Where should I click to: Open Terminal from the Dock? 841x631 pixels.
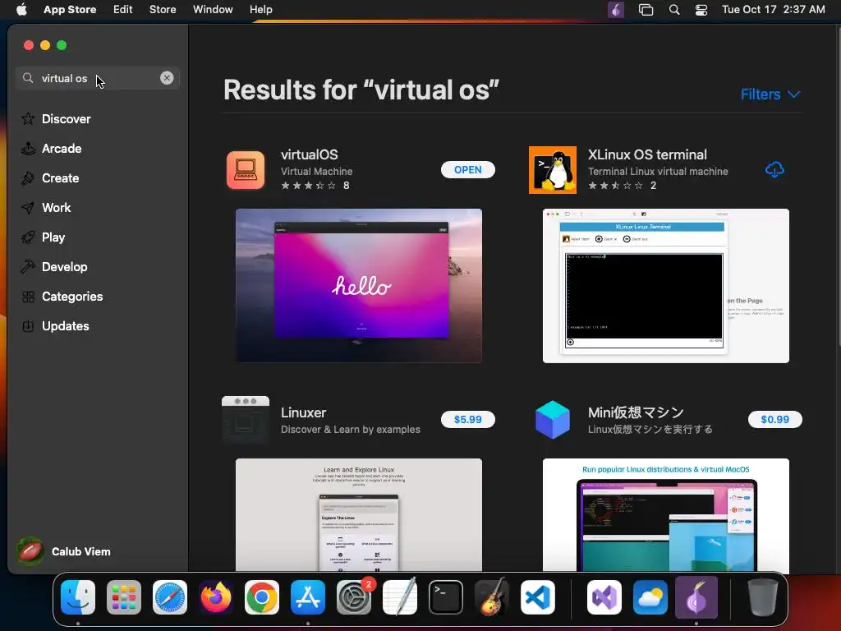pyautogui.click(x=446, y=597)
